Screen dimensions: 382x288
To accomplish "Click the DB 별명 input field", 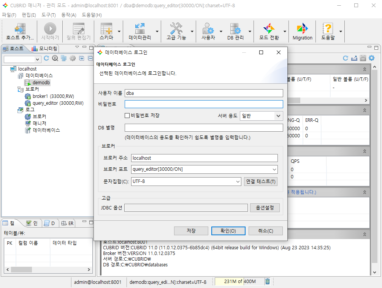I will pos(204,128).
